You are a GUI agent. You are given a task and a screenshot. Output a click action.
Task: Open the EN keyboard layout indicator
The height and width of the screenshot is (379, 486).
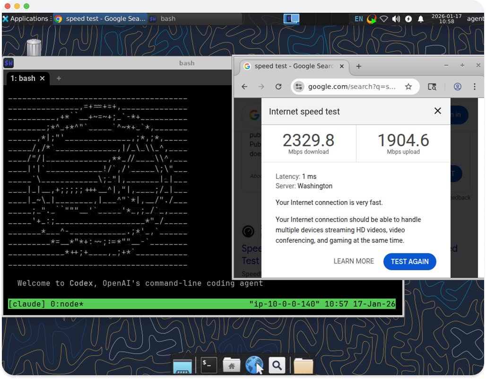click(359, 19)
